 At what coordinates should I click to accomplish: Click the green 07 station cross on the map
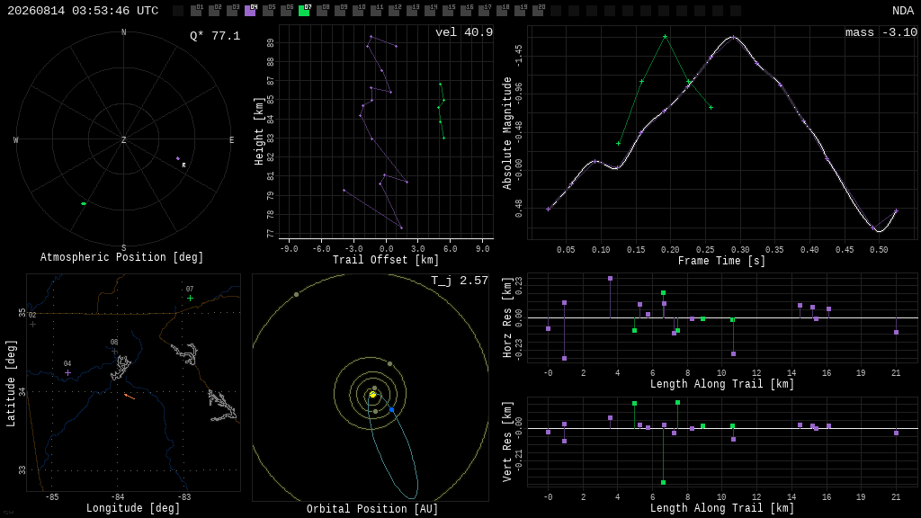190,299
